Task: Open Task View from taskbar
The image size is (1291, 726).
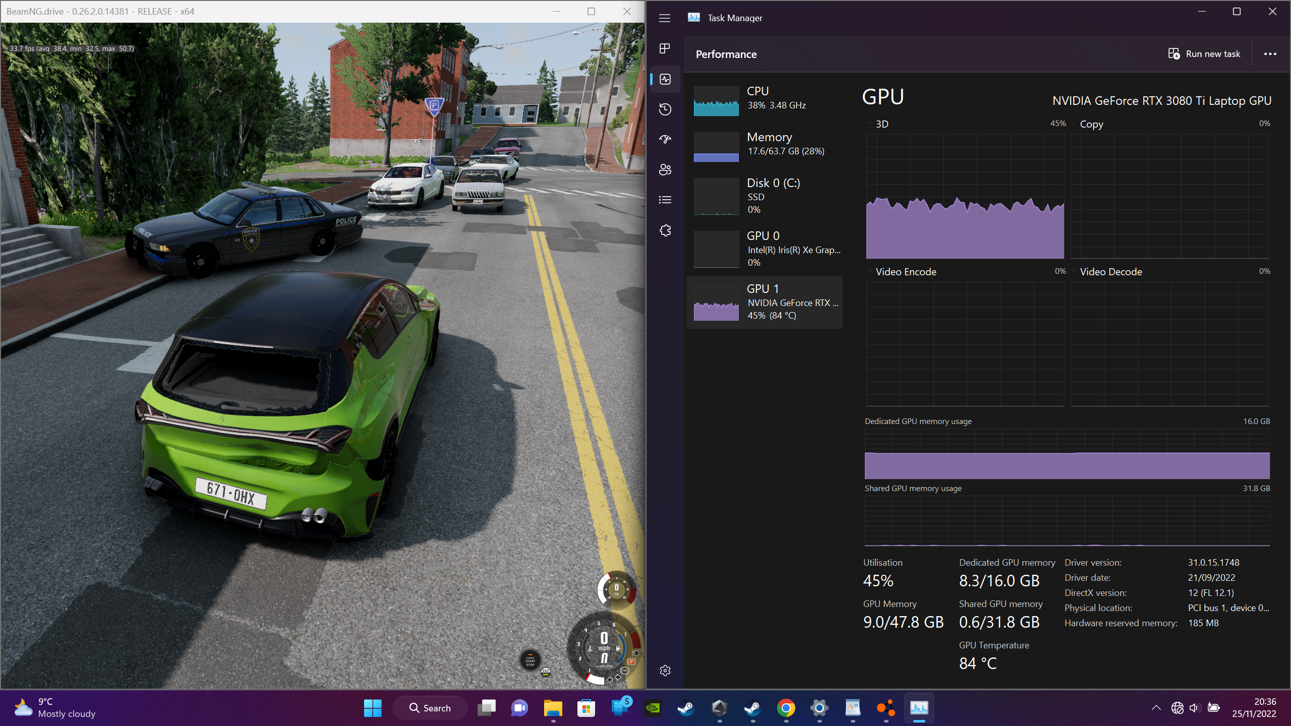Action: point(487,708)
